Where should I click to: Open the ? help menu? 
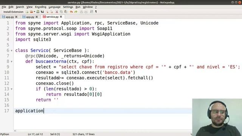96,7
